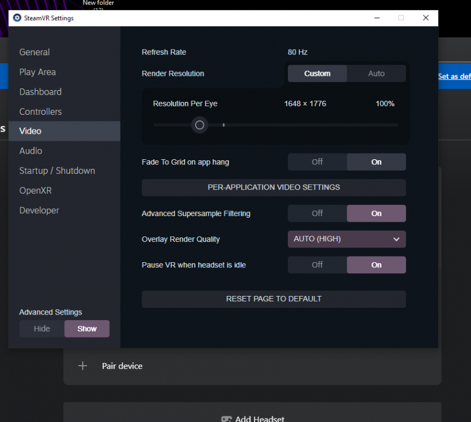Click Reset Page To Default
Image resolution: width=471 pixels, height=422 pixels.
(273, 299)
